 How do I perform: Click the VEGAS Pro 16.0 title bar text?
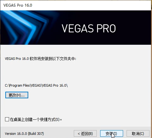(18, 5)
